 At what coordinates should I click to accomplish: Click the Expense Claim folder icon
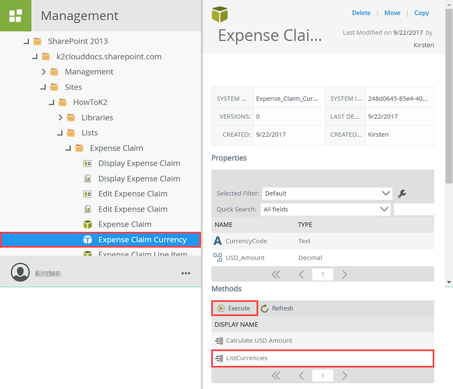79,148
